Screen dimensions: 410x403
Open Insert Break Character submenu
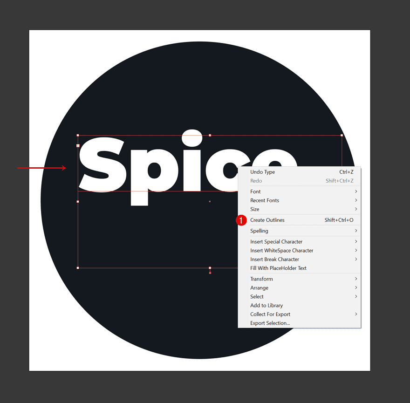click(275, 259)
